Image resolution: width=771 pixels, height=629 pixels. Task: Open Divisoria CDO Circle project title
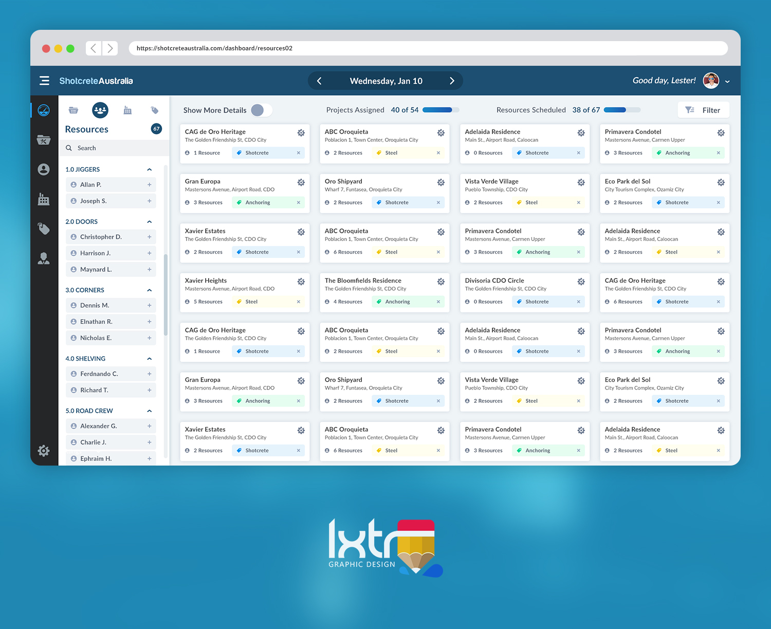click(494, 281)
